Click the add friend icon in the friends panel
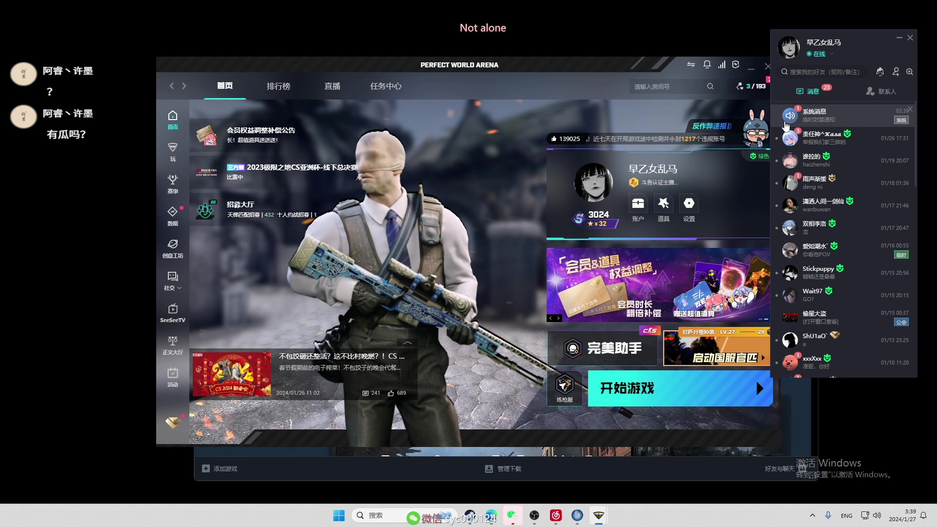 [x=896, y=72]
